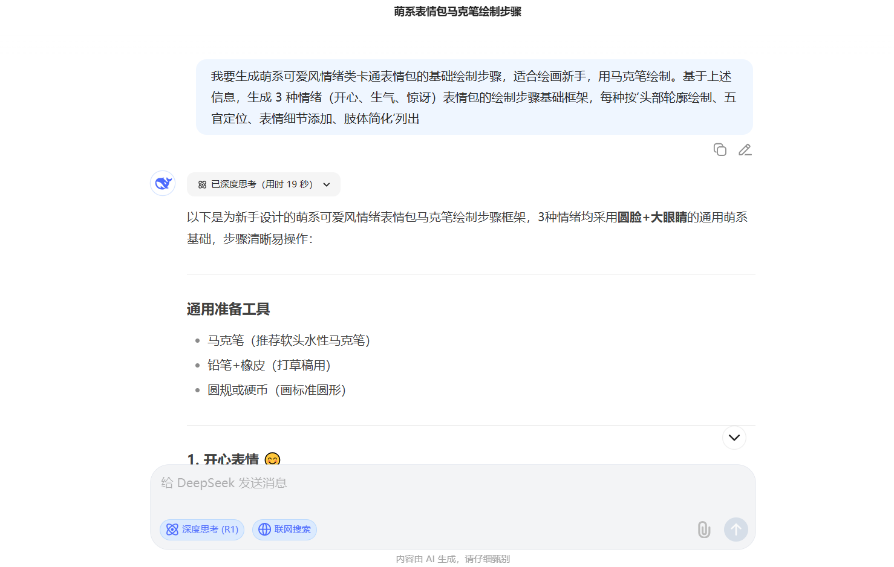Toggle the 深度思考 (R1) mode
The height and width of the screenshot is (567, 894).
(202, 530)
